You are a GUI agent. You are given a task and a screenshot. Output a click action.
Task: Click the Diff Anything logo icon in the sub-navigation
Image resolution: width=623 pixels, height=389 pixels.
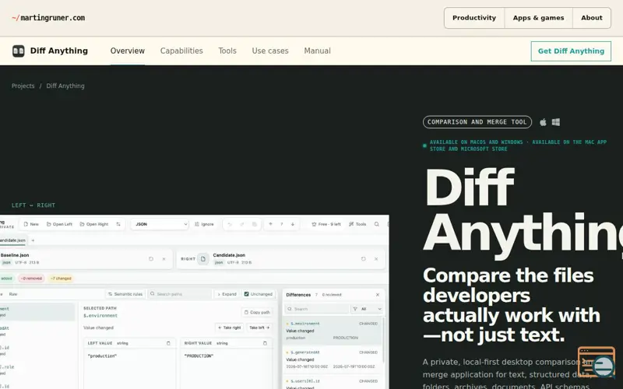coord(18,51)
